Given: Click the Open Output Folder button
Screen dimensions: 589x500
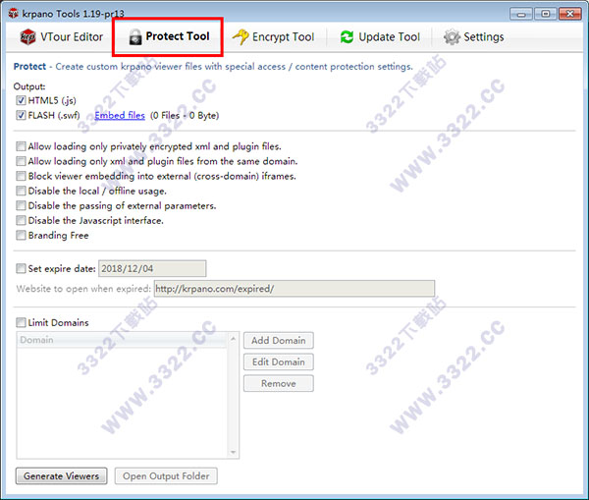Looking at the screenshot, I should 166,476.
